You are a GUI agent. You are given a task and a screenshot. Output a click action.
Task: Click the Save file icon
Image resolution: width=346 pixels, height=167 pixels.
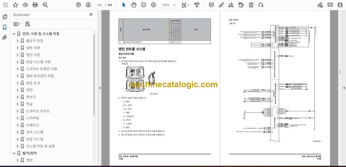(x=5, y=5)
